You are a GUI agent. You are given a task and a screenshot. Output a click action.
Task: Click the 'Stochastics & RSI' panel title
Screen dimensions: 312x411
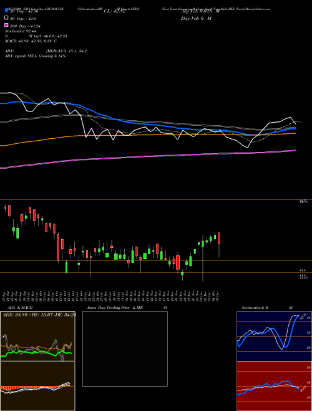coord(267,308)
